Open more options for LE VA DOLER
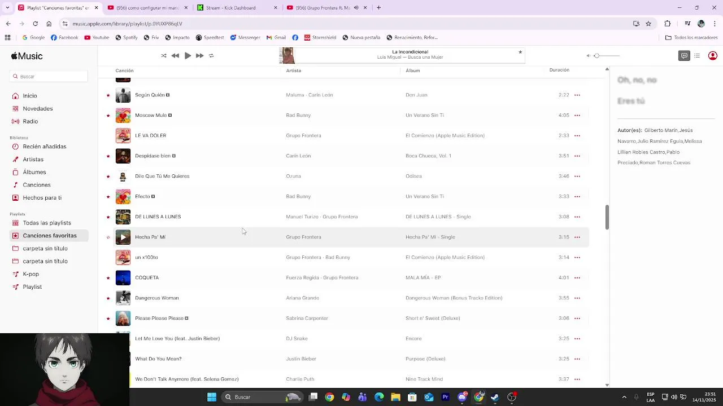Screen dimensions: 723x406 [x=577, y=136]
